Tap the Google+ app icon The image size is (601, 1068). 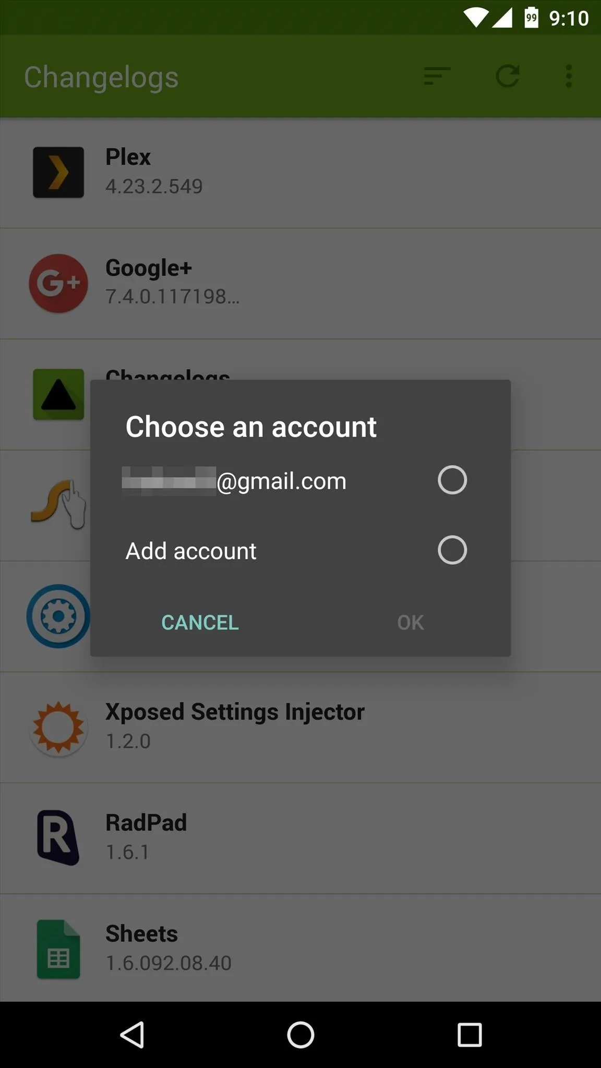(58, 284)
